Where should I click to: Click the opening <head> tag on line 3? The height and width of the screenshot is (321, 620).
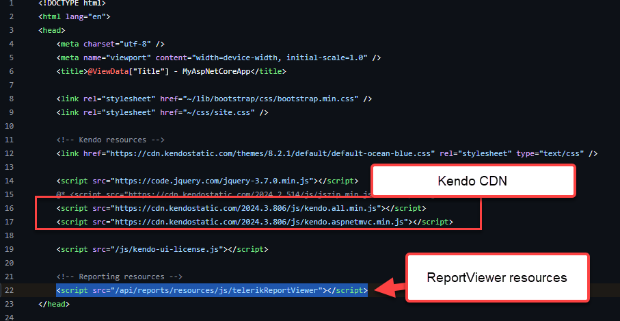tap(52, 30)
